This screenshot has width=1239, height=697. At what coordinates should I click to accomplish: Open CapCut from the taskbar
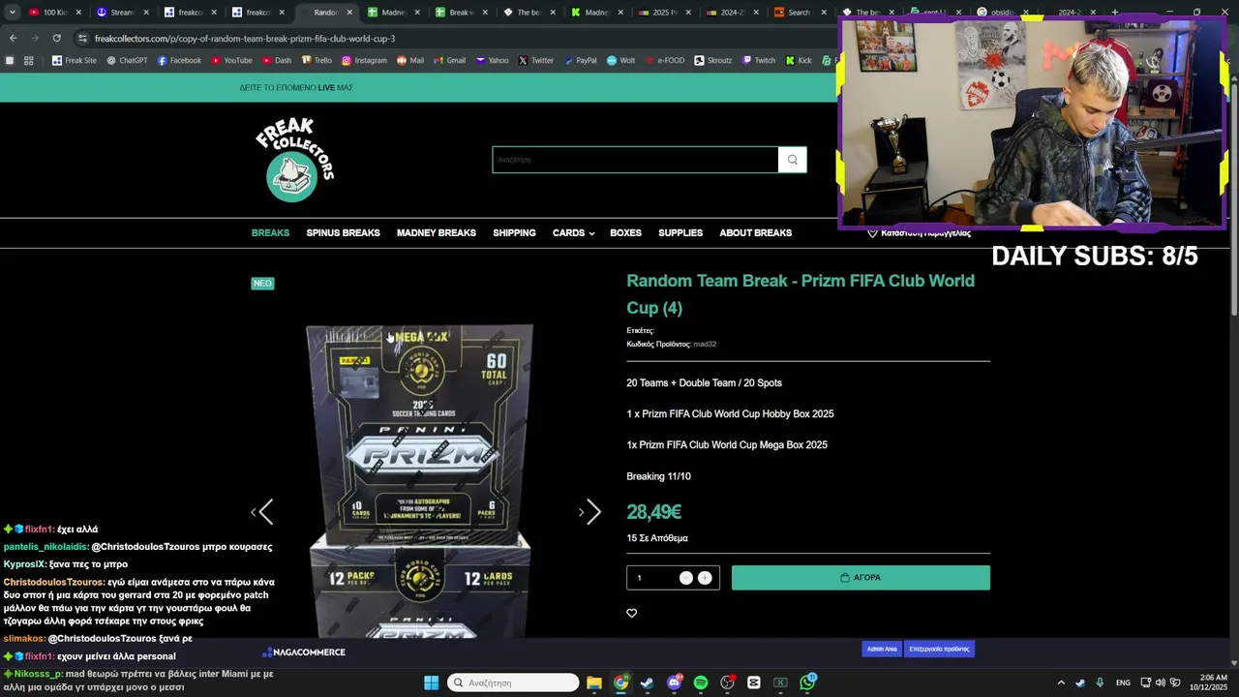pos(754,682)
